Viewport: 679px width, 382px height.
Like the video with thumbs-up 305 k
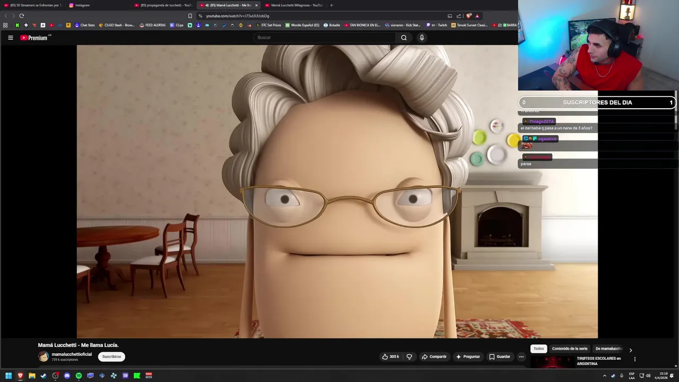[x=390, y=357]
